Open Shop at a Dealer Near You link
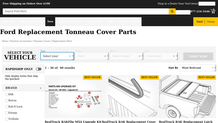This screenshot has width=218, height=123. (x=173, y=4)
